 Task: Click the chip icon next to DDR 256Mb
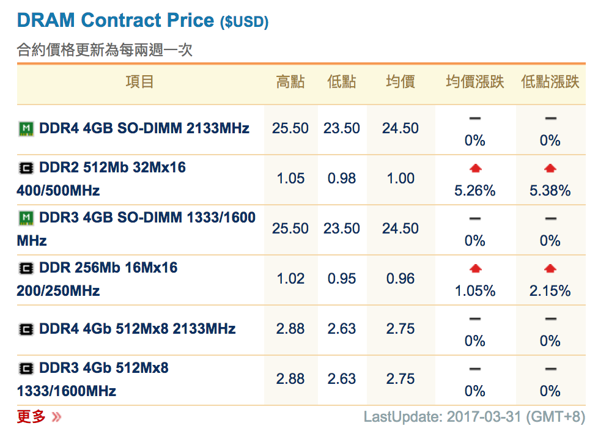(x=26, y=268)
